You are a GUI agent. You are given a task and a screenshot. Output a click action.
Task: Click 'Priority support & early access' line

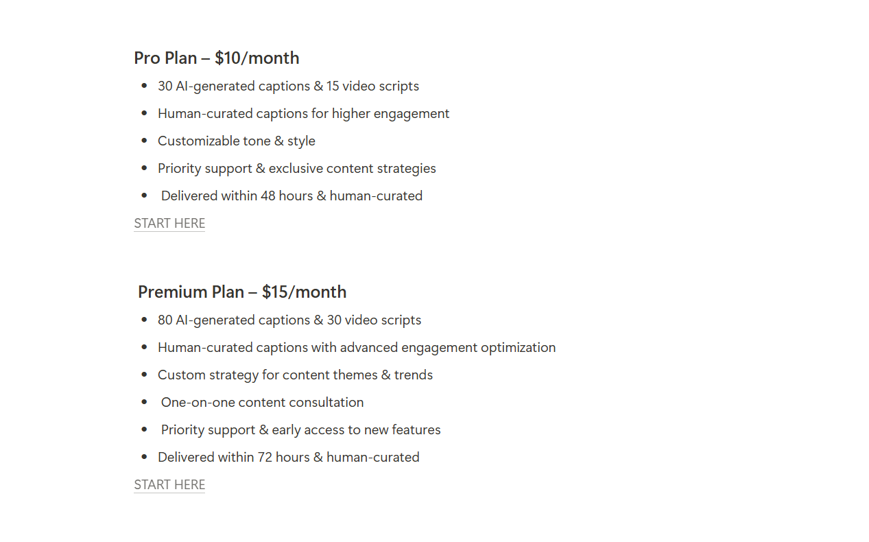300,430
